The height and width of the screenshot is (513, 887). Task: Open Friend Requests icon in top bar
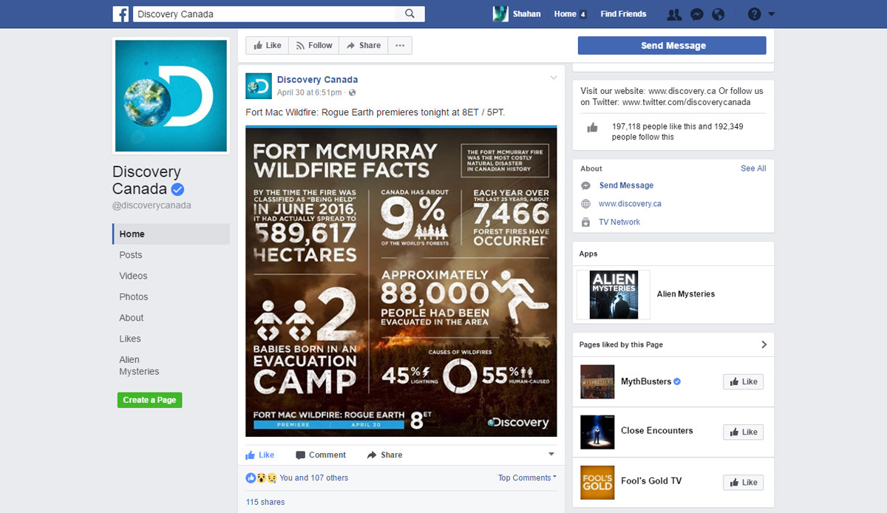click(x=673, y=14)
